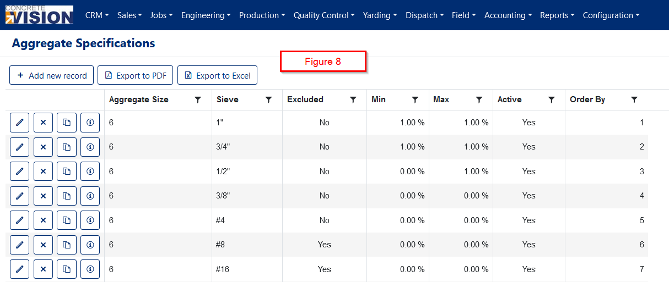Open the Production menu
This screenshot has width=669, height=282.
click(x=262, y=15)
